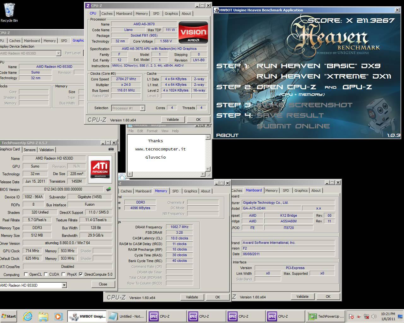Click Run Heaven Xtreme DX11 step

324,76
